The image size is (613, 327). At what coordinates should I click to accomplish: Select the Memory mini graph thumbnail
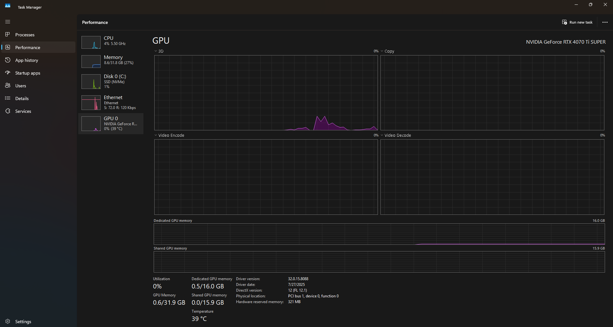point(91,62)
